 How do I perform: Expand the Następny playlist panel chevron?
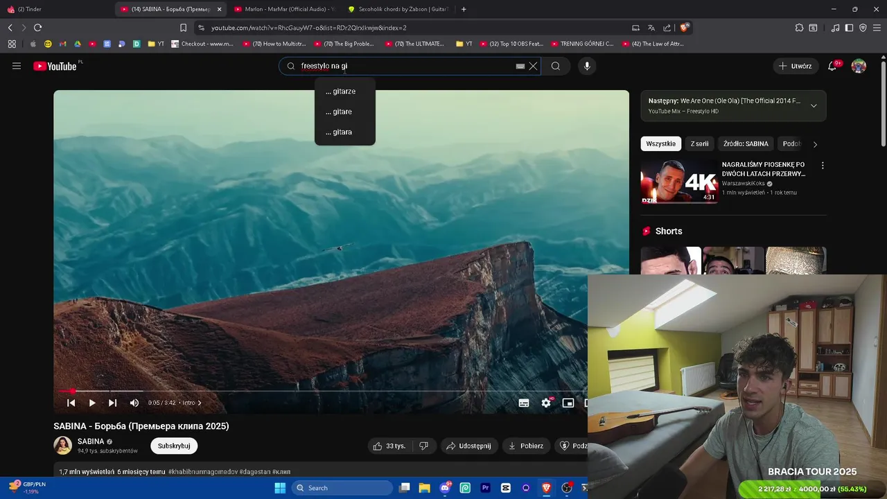(814, 106)
